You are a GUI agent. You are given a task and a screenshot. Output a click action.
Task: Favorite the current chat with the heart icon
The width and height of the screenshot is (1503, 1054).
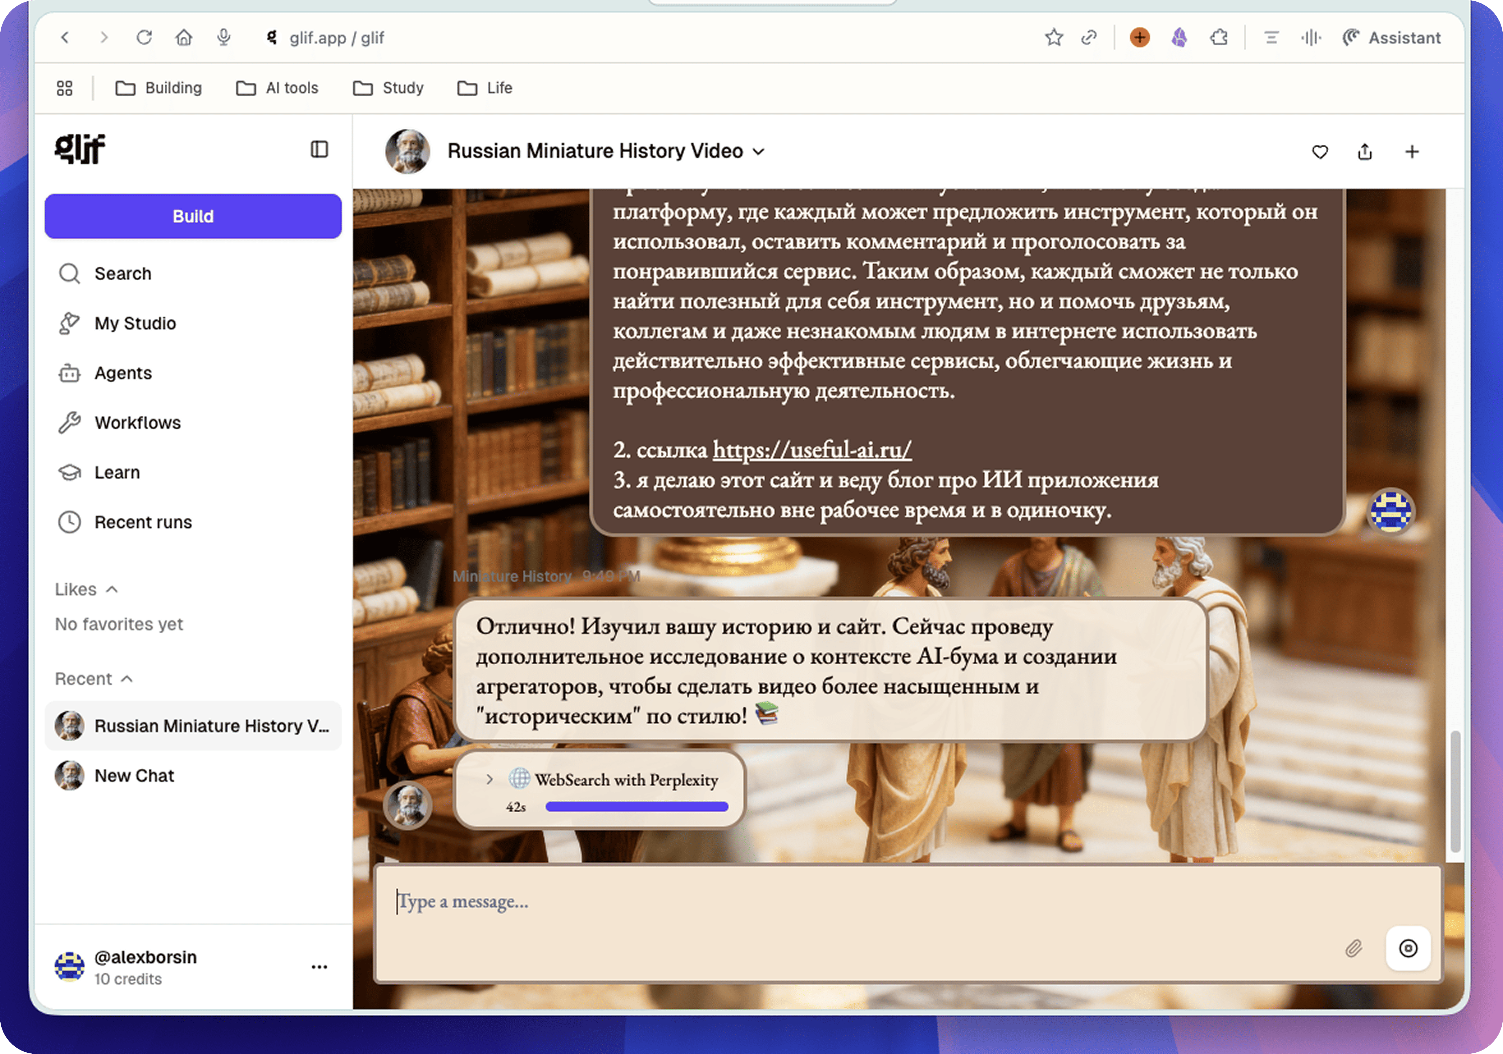1320,151
